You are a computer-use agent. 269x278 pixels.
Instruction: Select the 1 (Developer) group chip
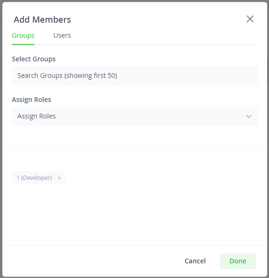[x=34, y=178]
